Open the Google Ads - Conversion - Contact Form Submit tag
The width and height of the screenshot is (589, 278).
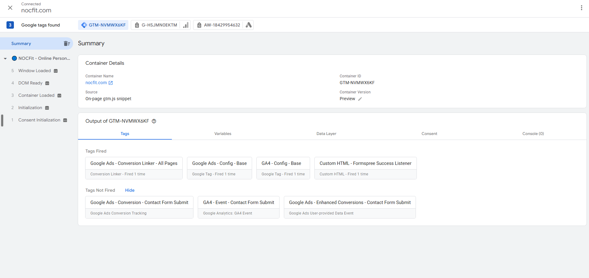click(139, 207)
